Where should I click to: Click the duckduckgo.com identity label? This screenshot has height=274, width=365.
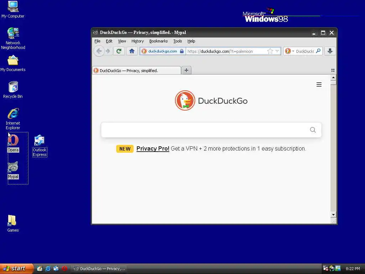tap(163, 51)
